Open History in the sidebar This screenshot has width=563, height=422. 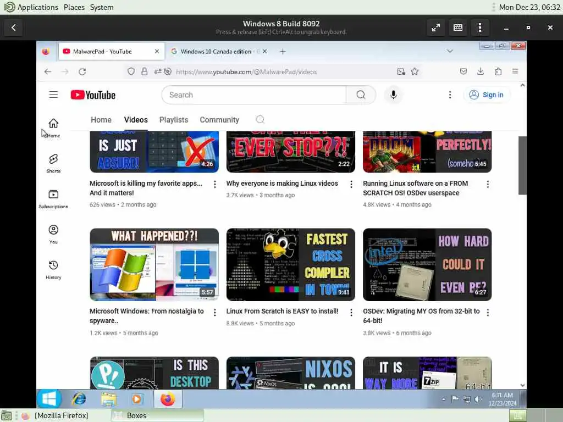[53, 269]
